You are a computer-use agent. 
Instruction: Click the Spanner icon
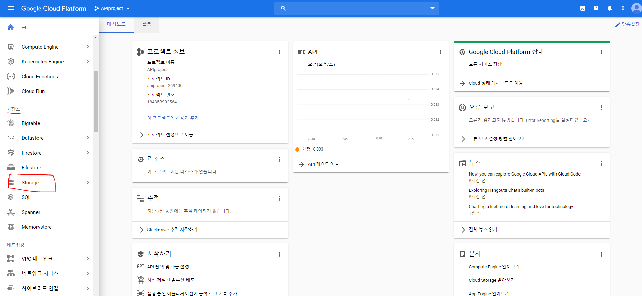pyautogui.click(x=11, y=212)
